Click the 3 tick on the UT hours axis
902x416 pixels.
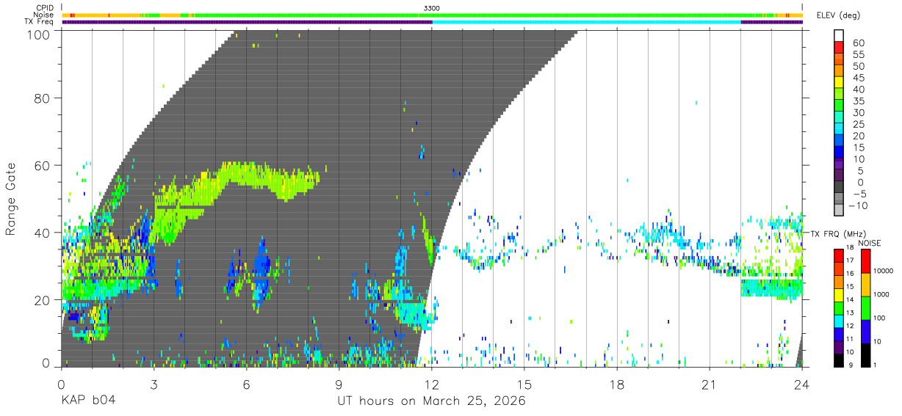[154, 384]
